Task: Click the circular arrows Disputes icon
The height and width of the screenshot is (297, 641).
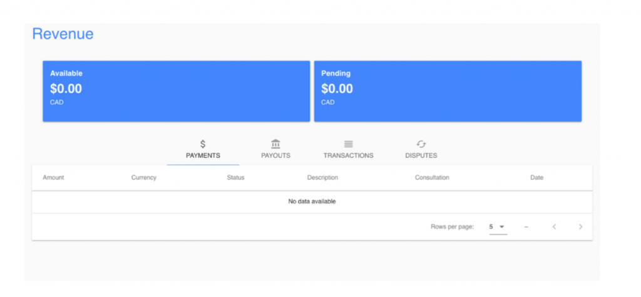Action: coord(421,144)
